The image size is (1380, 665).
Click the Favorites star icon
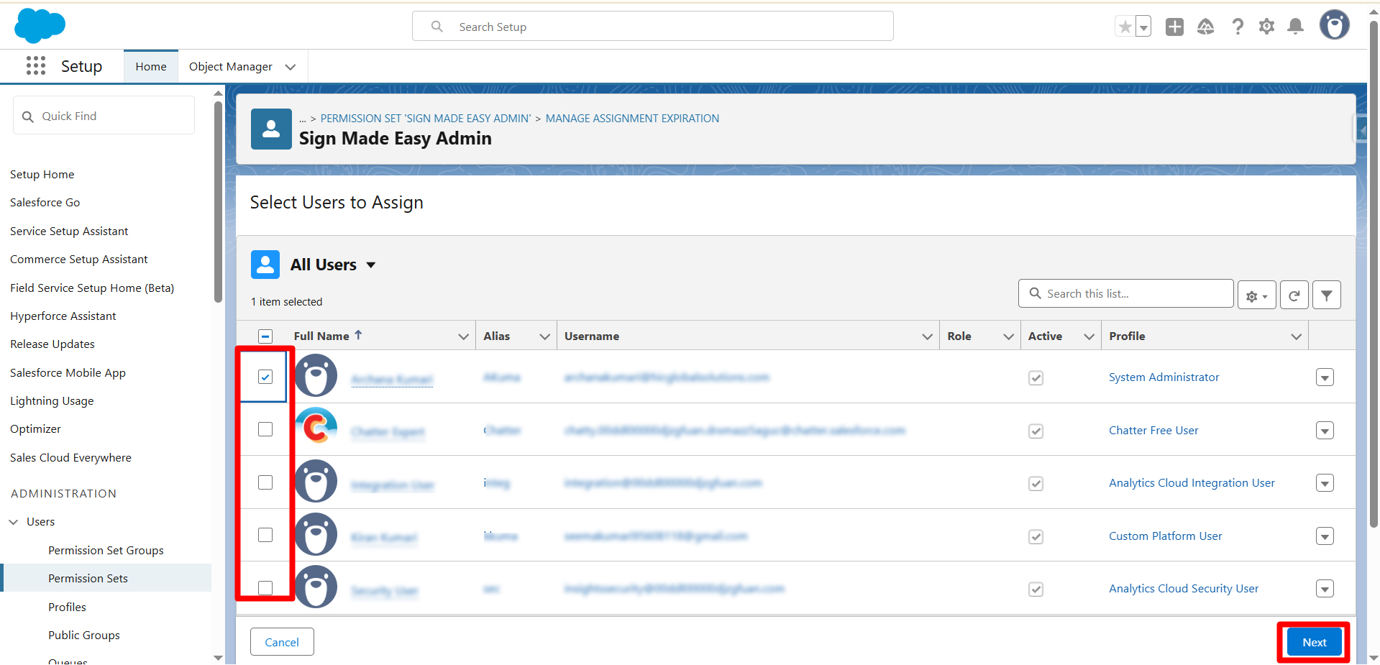tap(1125, 27)
